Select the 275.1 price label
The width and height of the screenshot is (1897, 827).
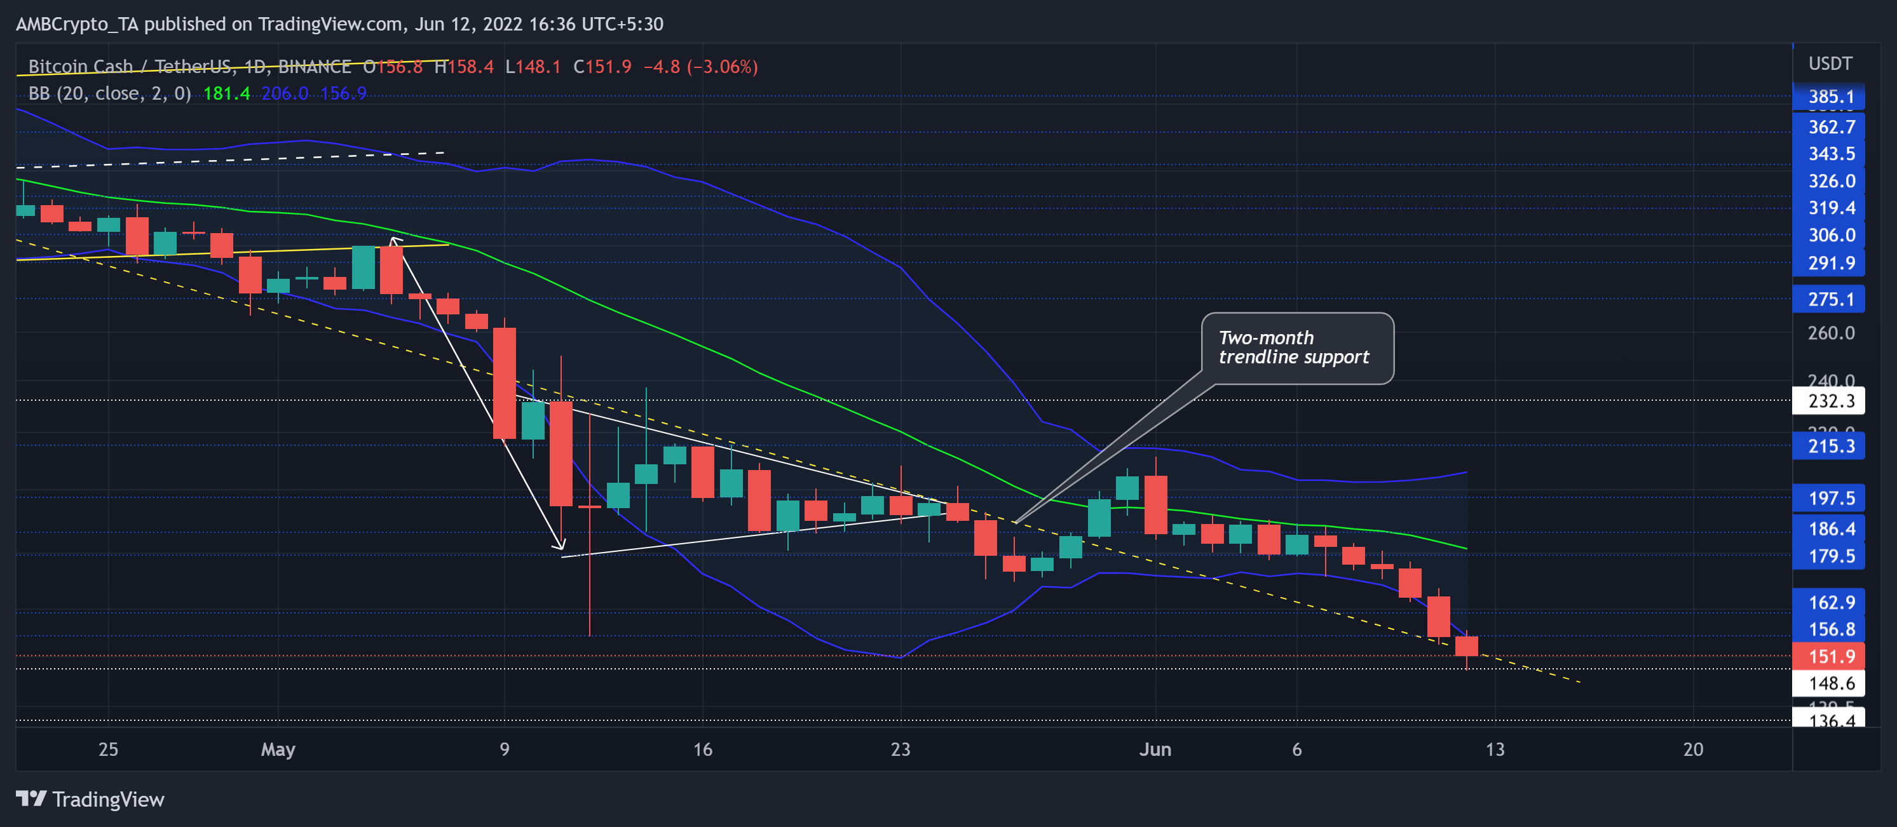pos(1828,299)
